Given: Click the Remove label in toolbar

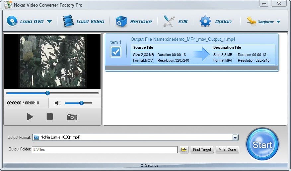Looking at the screenshot, I should tap(141, 22).
